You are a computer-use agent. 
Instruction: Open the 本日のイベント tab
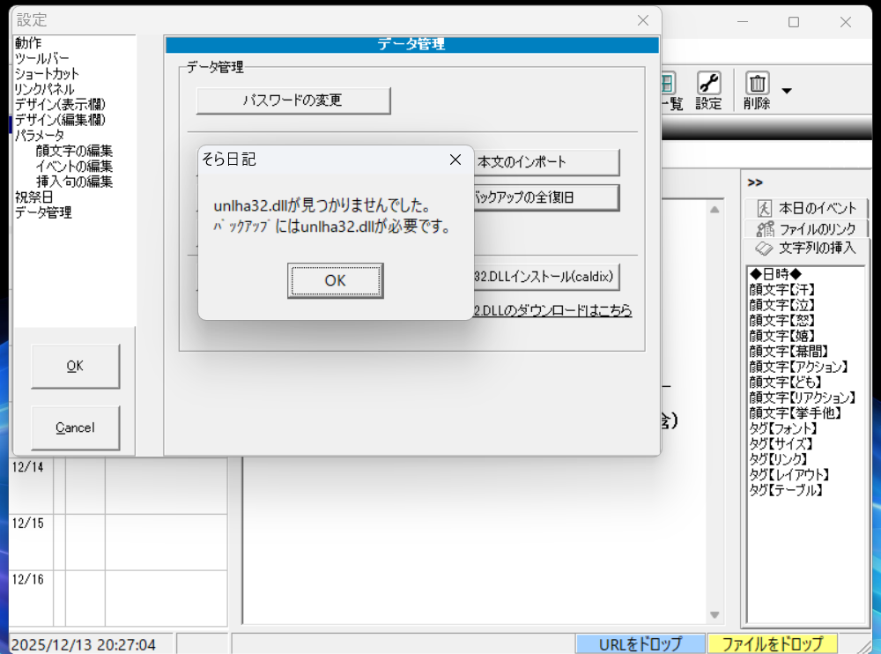[x=807, y=209]
